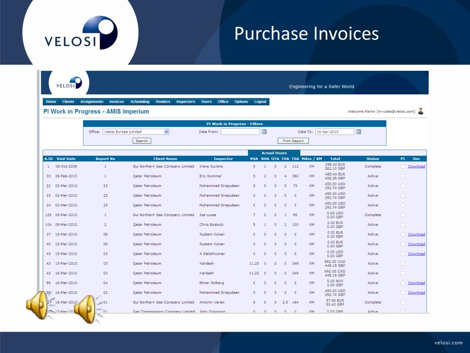Viewport: 470px width, 353px height.
Task: Click the user avatar icon beside Welcome Martin
Action: click(421, 111)
